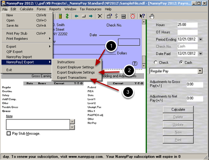This screenshot has width=209, height=160.
Task: Click the gray dollar sign toolbar icon
Action: 117,16
